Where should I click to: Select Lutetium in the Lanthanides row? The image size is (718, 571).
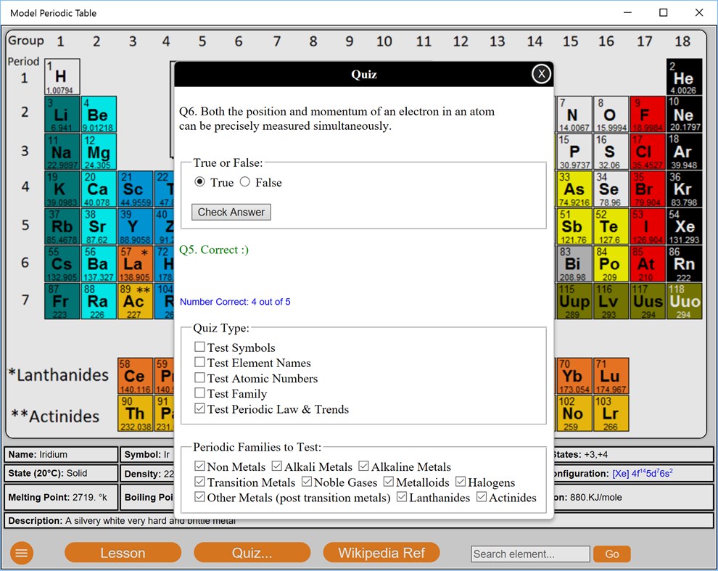[610, 376]
